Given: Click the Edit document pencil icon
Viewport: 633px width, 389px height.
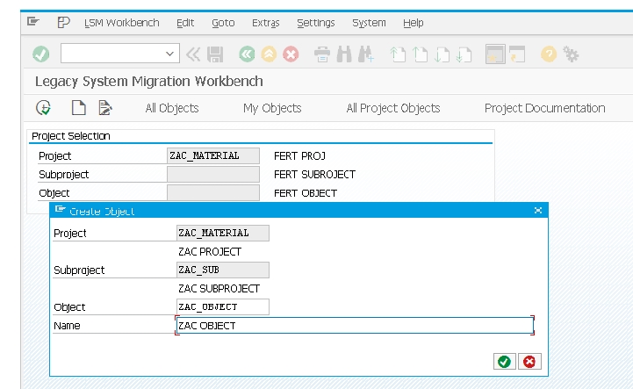Looking at the screenshot, I should click(x=105, y=108).
